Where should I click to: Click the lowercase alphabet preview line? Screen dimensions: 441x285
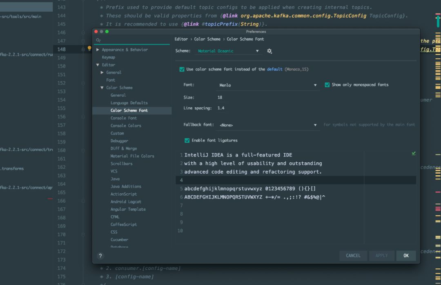coord(250,189)
